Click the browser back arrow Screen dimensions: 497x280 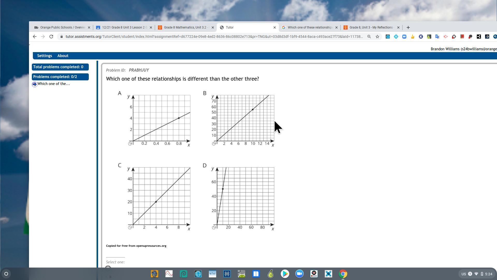tap(35, 37)
